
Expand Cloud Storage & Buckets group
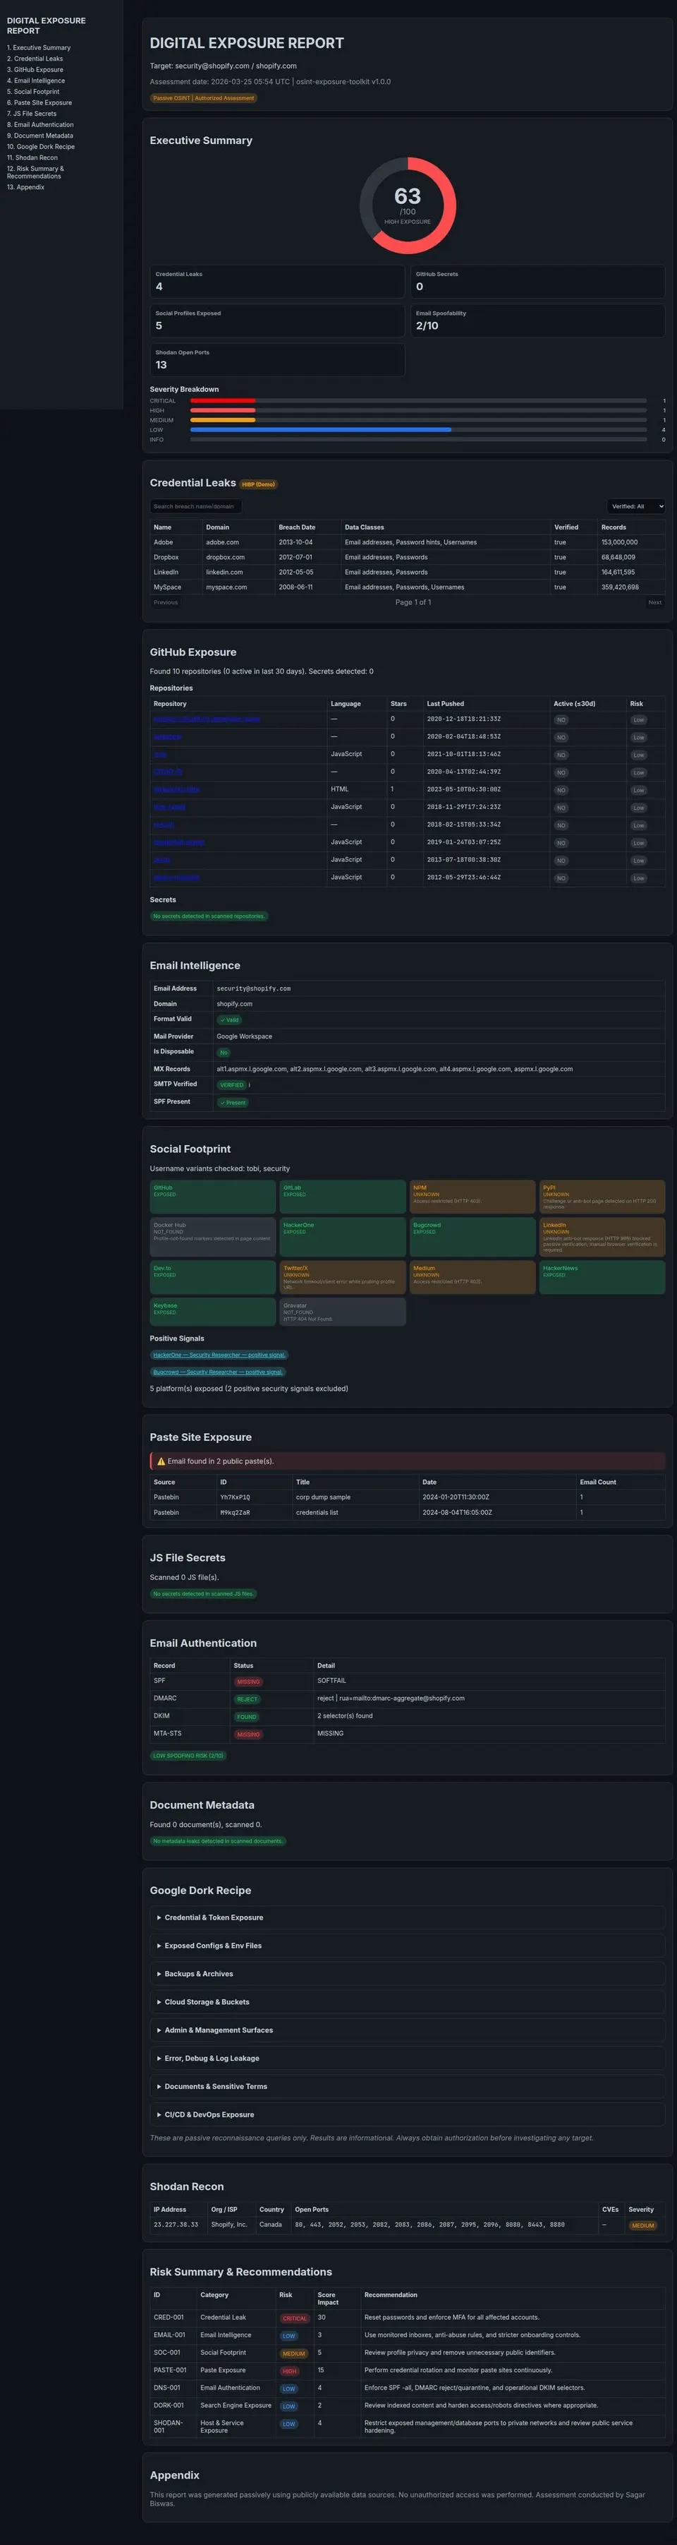coord(408,2001)
